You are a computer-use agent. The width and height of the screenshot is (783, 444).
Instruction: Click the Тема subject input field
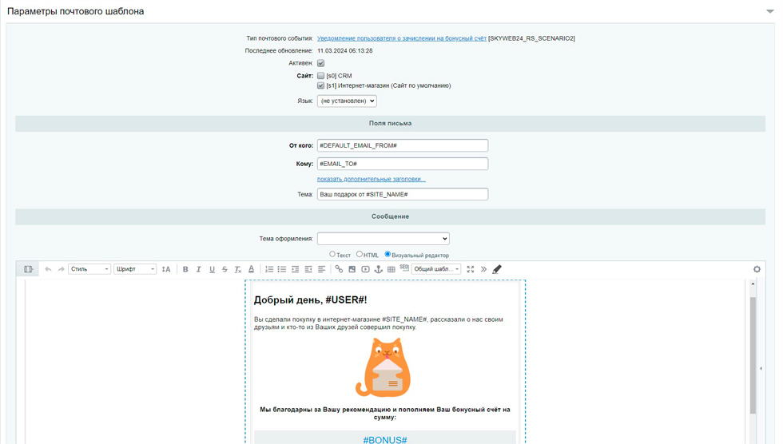click(402, 194)
